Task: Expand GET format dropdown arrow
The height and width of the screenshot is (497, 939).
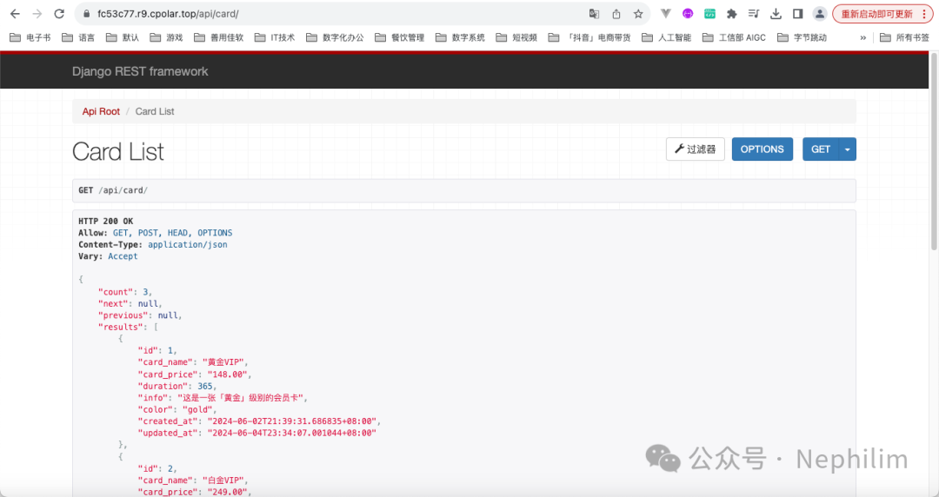Action: click(x=848, y=149)
